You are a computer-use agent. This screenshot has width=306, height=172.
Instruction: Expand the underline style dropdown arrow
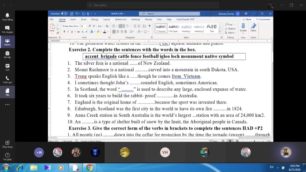75,32
